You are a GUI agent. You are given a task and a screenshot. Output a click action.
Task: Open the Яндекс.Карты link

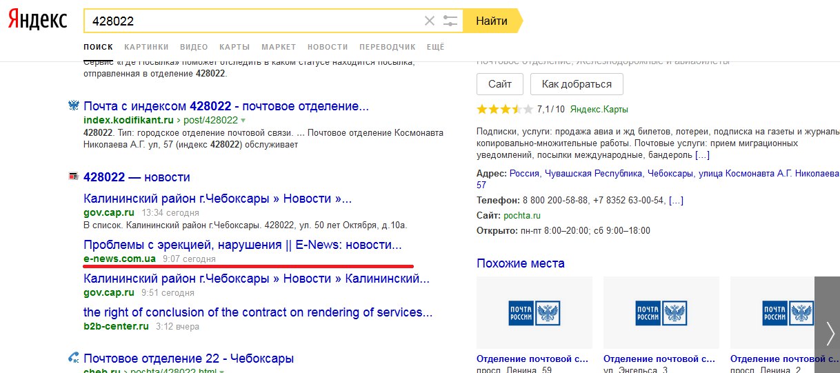(x=599, y=109)
